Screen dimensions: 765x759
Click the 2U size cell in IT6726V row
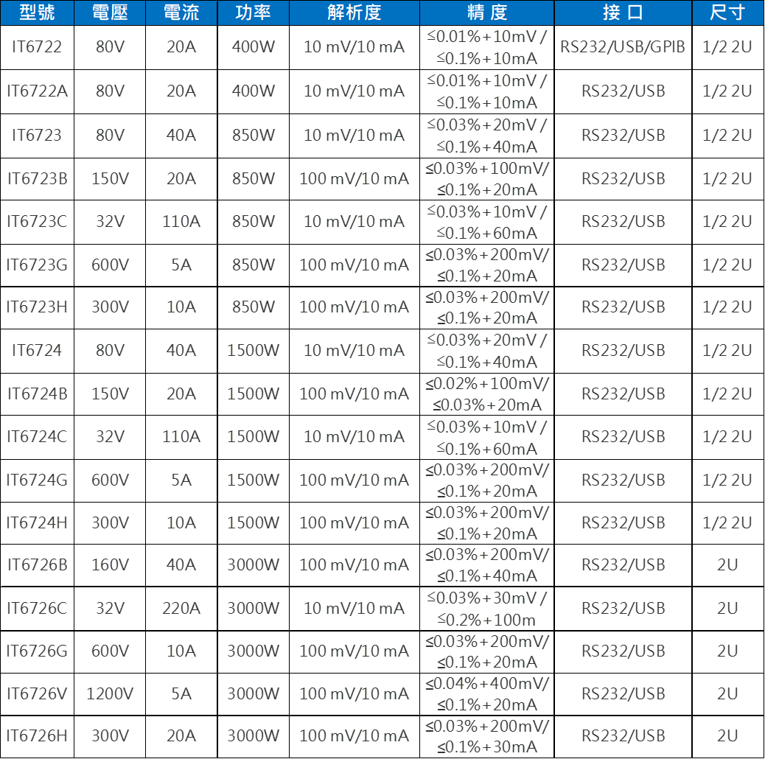coord(727,693)
